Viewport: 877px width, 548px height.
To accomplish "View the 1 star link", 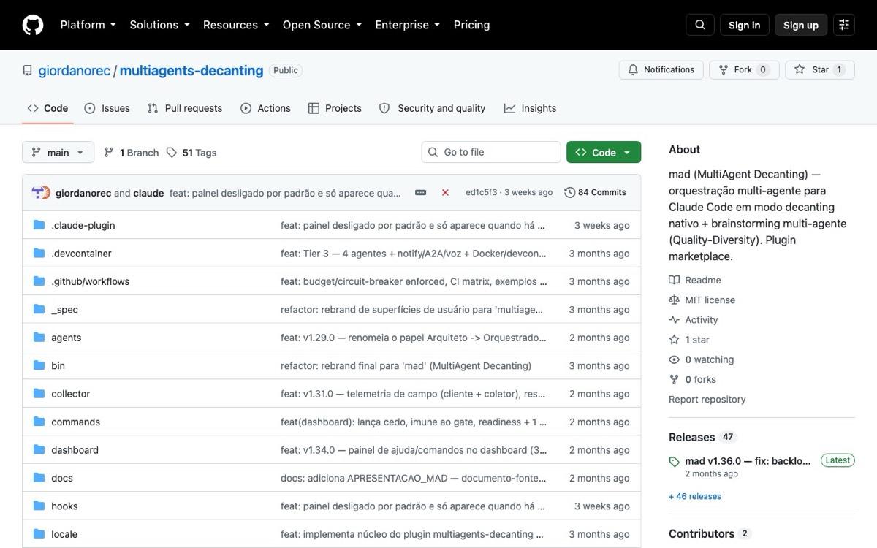I will 689,340.
